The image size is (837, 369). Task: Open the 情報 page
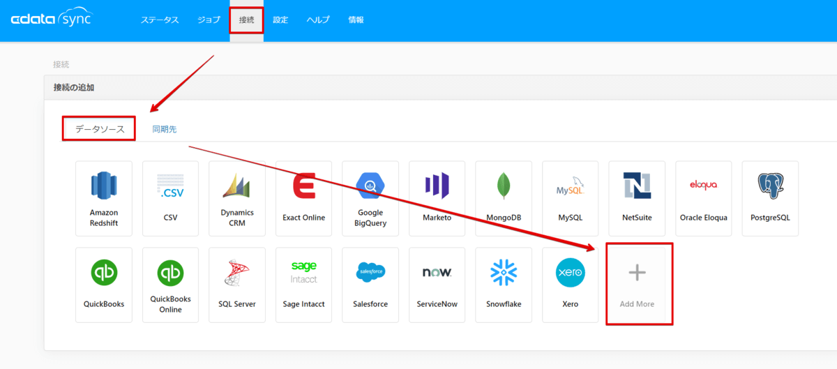pyautogui.click(x=356, y=20)
